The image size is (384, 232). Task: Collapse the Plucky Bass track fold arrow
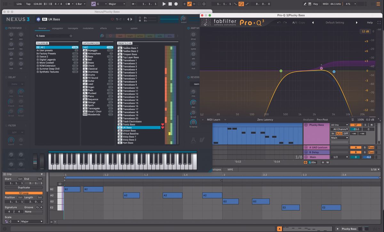pyautogui.click(x=306, y=125)
